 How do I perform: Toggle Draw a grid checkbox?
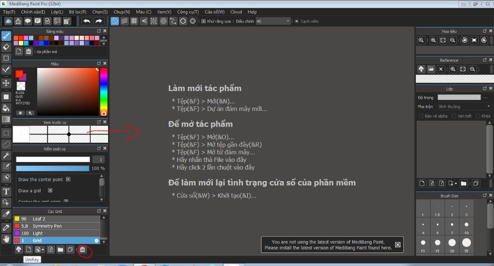pos(50,190)
